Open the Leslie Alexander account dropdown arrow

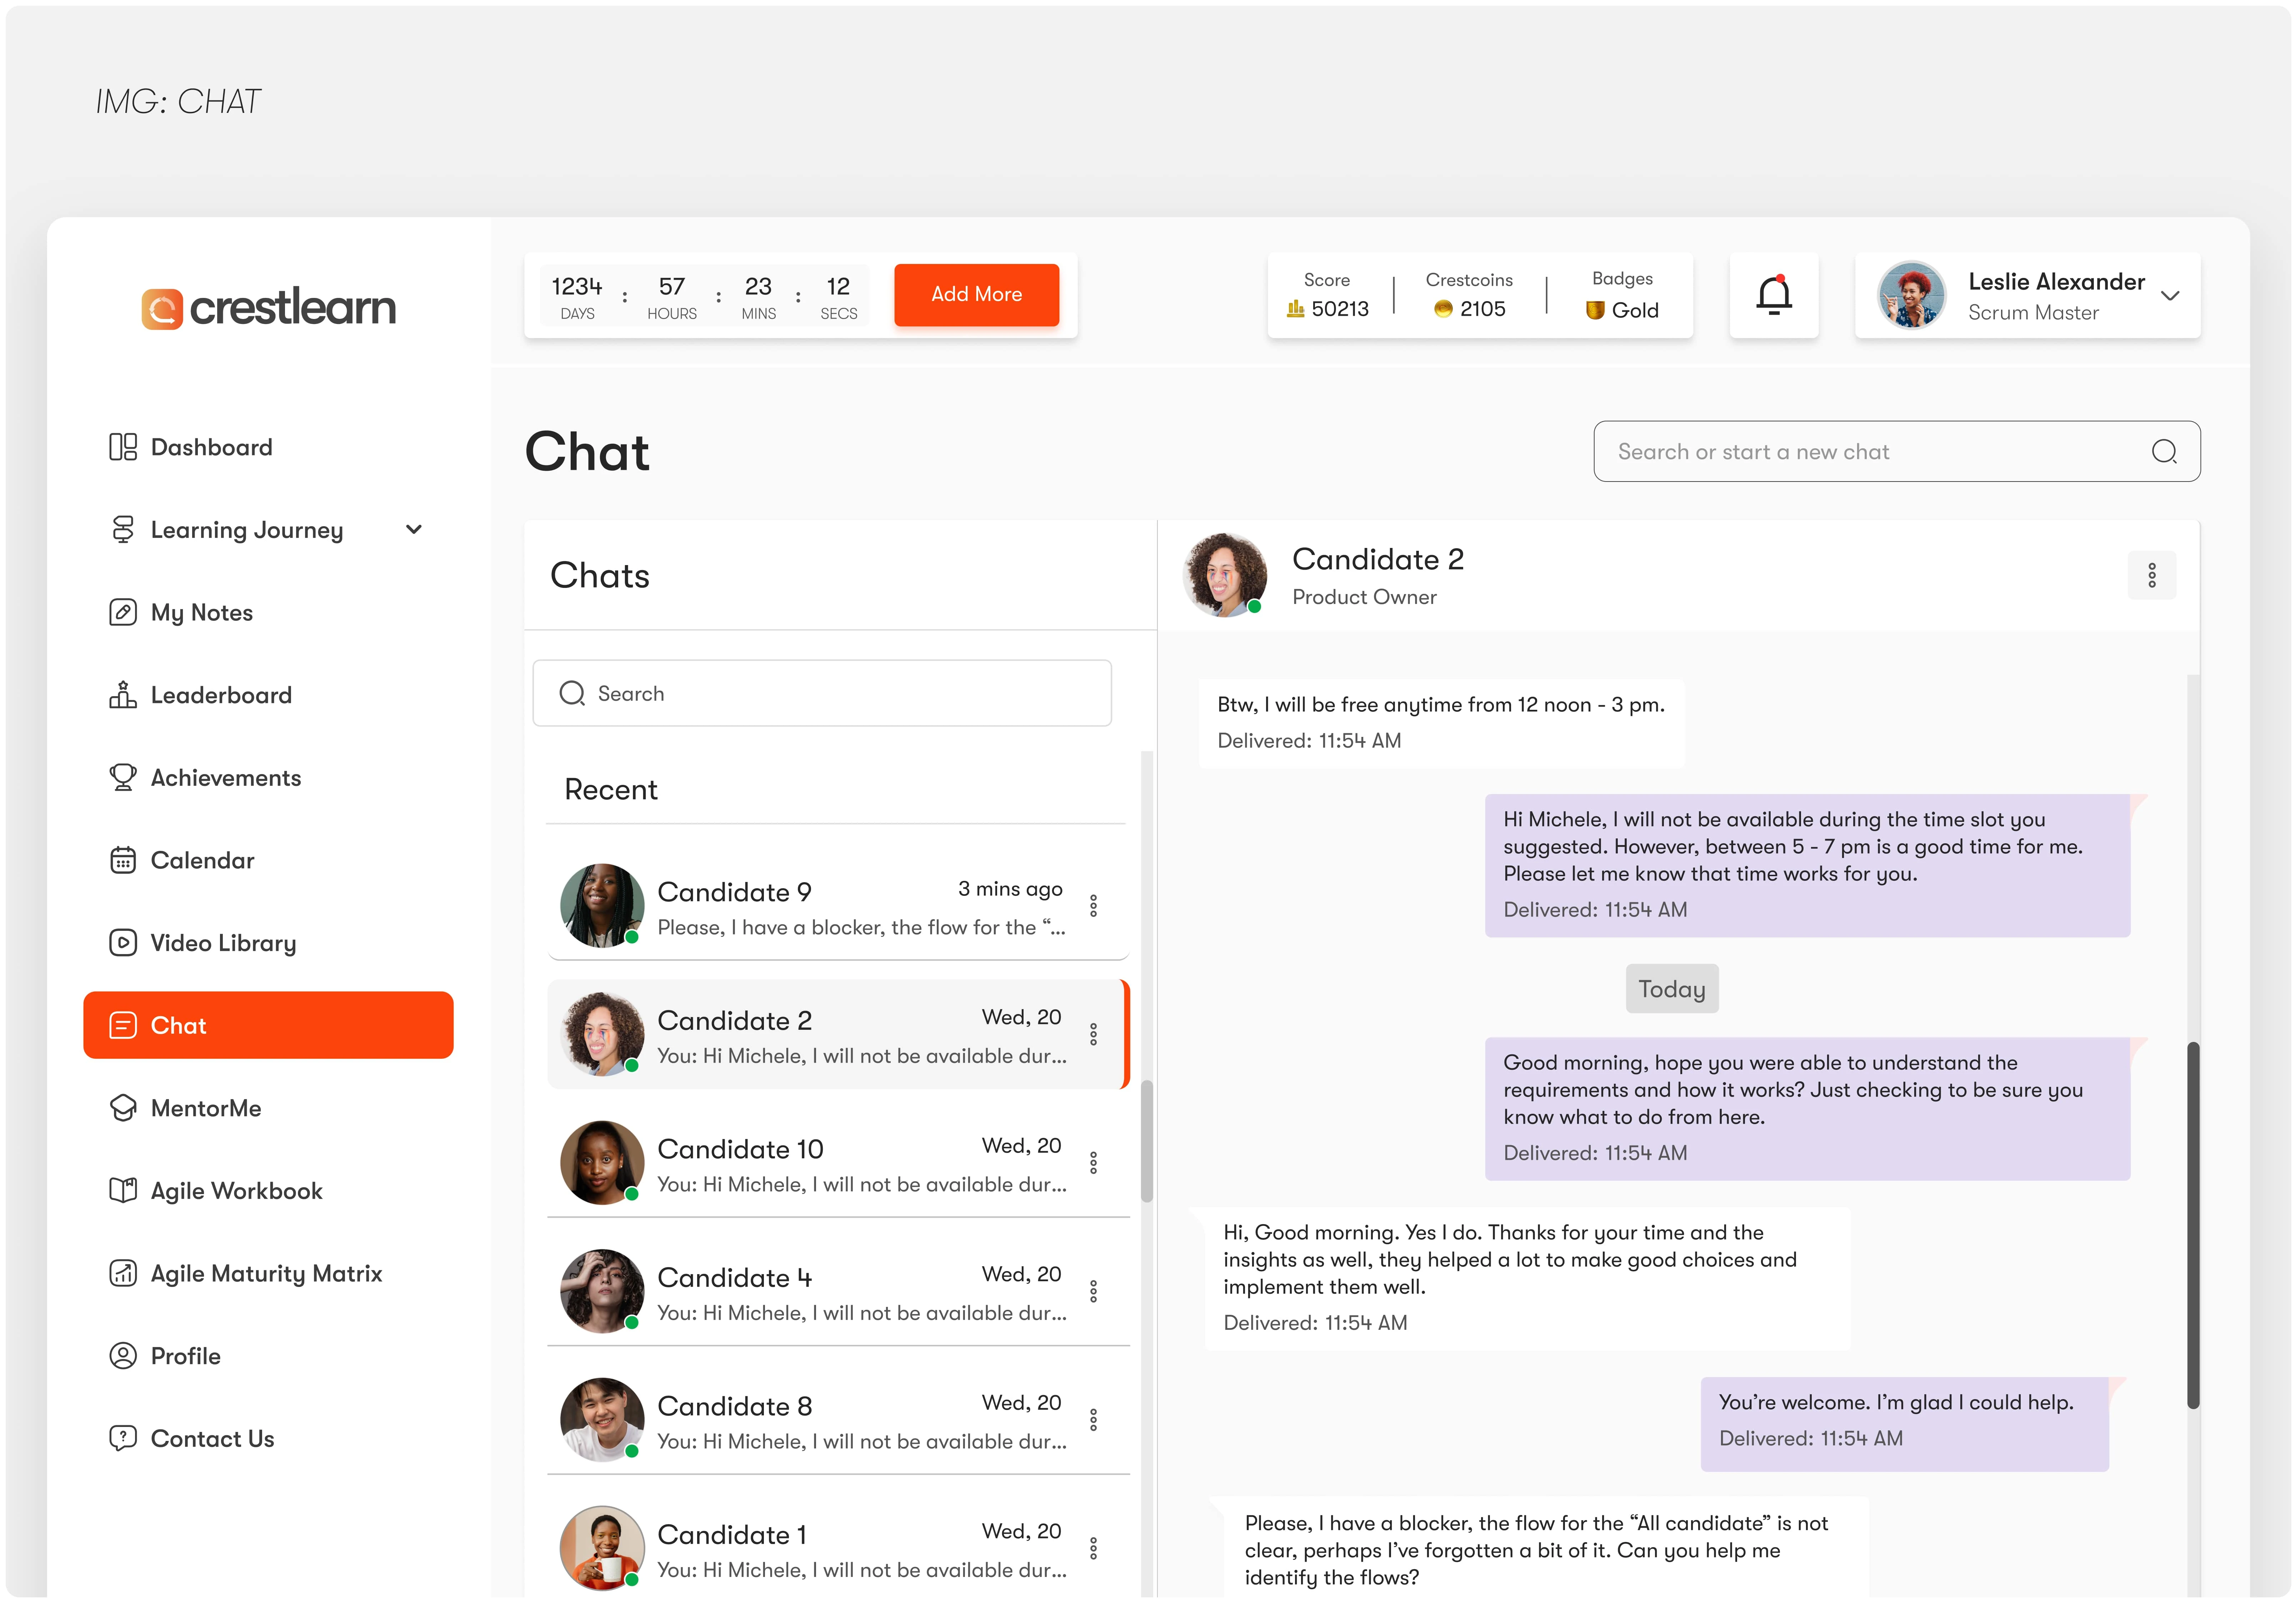coord(2170,296)
